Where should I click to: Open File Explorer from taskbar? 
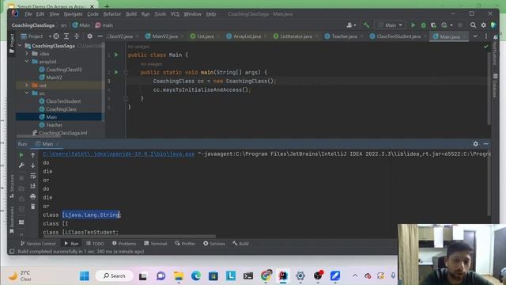click(x=179, y=276)
